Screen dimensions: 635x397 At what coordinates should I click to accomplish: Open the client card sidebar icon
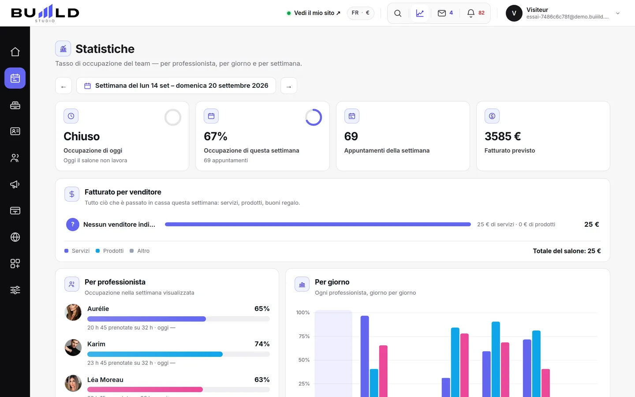[15, 131]
